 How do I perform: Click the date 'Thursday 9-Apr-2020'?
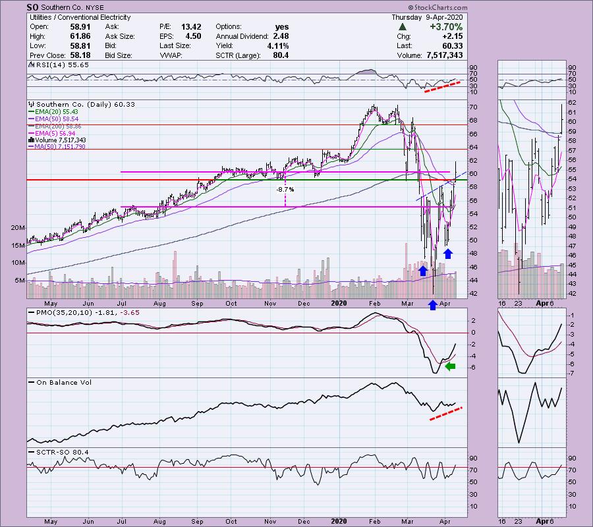coord(427,17)
